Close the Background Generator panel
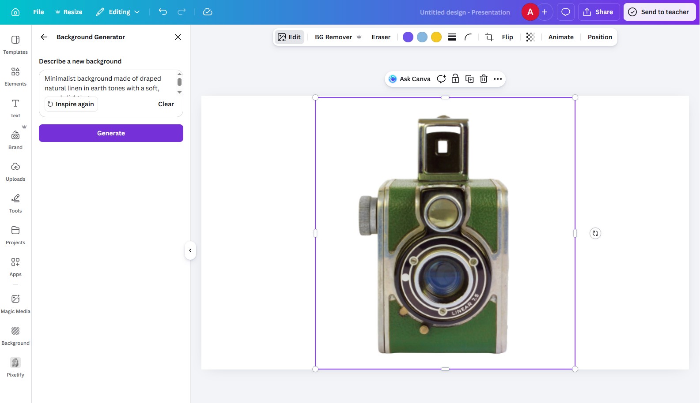This screenshot has width=700, height=403. click(178, 37)
